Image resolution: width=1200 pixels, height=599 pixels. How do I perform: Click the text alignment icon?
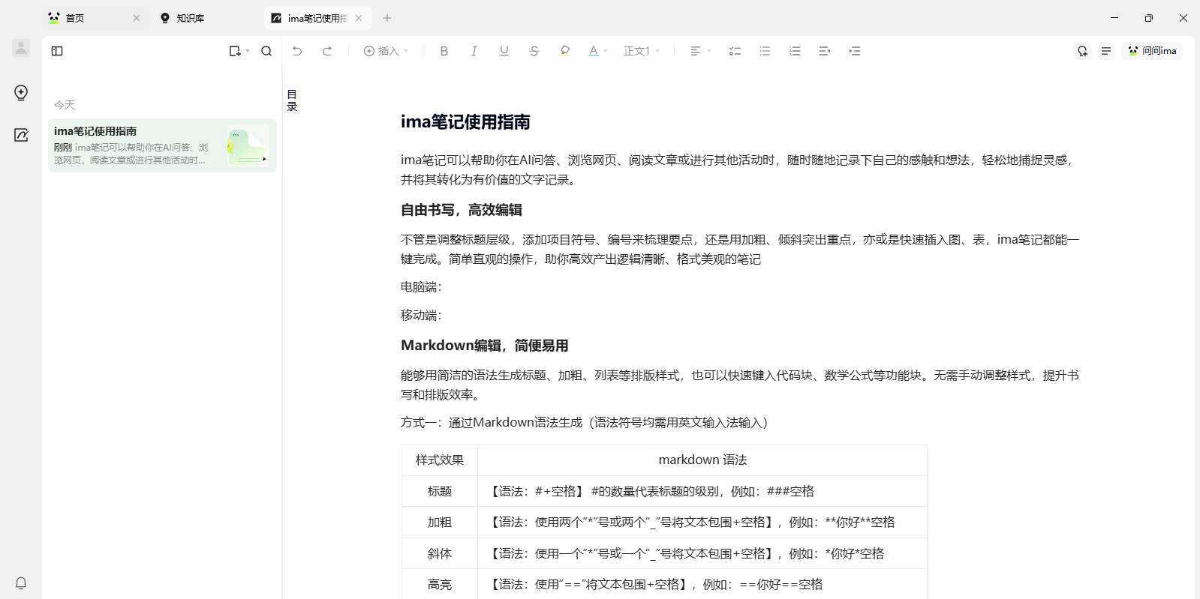pos(696,51)
